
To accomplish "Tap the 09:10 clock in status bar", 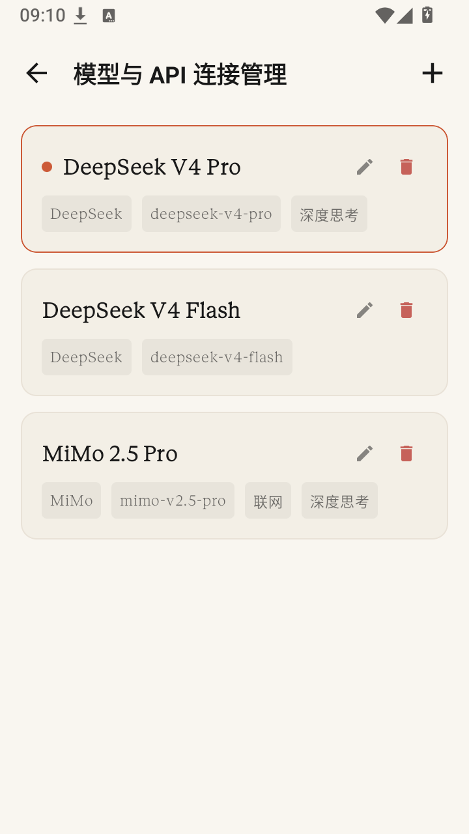I will [42, 16].
